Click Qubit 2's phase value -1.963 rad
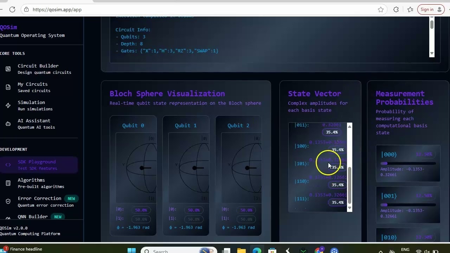Image resolution: width=450 pixels, height=253 pixels. (x=238, y=227)
